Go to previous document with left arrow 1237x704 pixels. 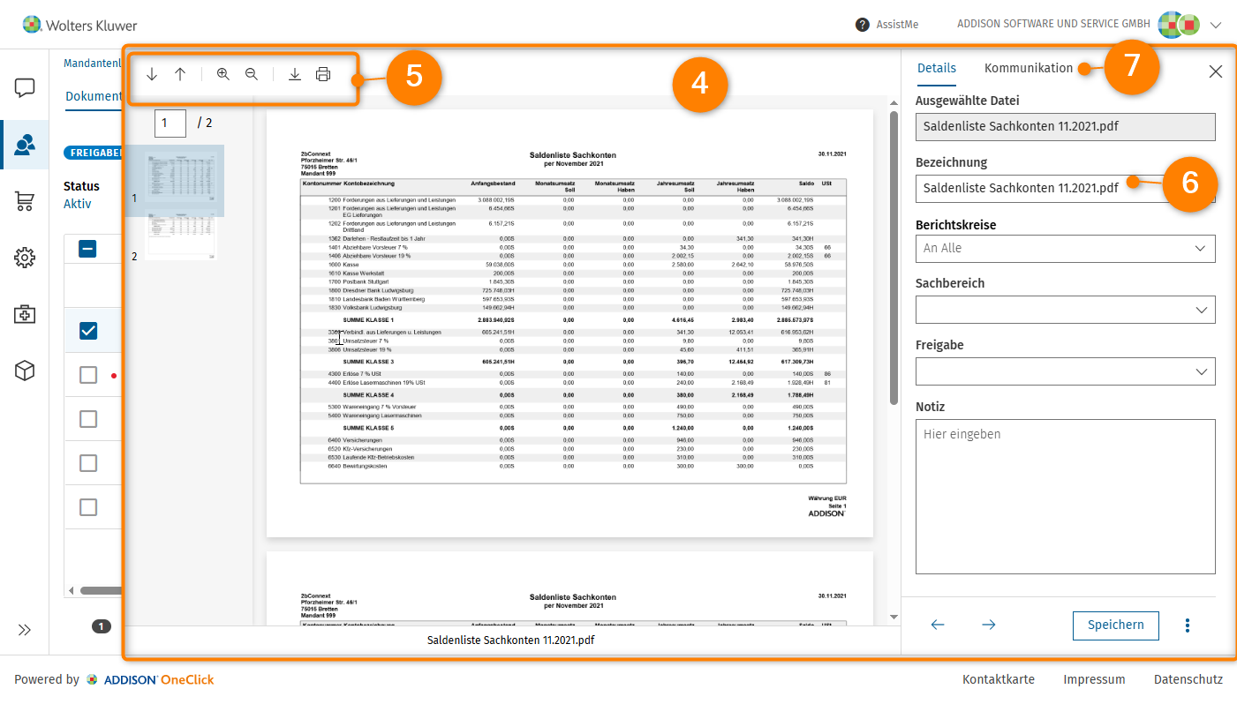click(938, 625)
